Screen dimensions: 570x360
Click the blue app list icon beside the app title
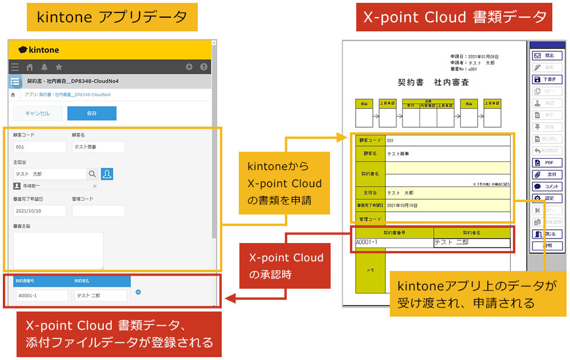(x=15, y=82)
